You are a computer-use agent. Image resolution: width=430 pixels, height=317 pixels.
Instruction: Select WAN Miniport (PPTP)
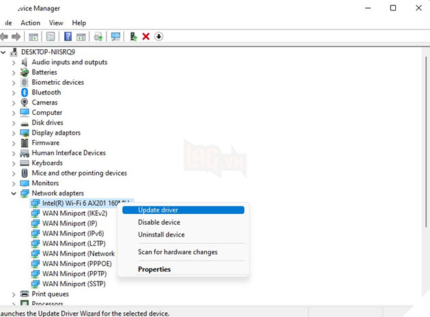pyautogui.click(x=74, y=274)
